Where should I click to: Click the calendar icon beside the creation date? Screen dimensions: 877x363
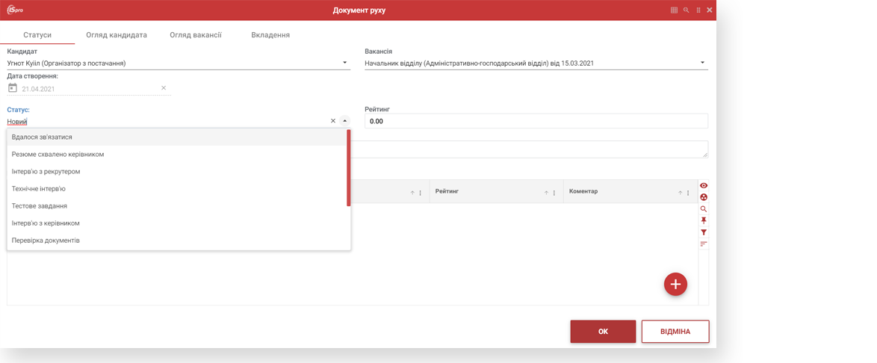click(x=12, y=88)
